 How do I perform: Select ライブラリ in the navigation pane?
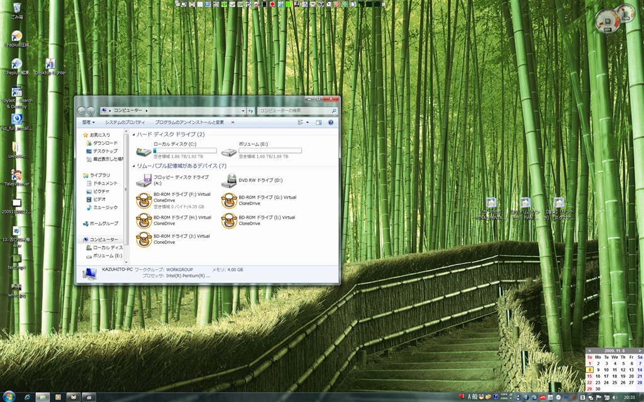[96, 175]
